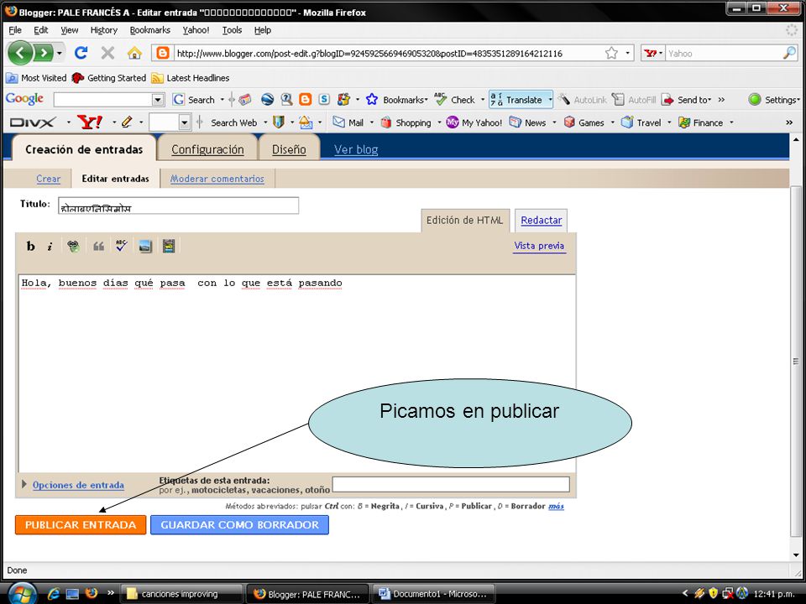Switch to canciones improving taskbar window
This screenshot has width=806, height=604.
point(181,594)
